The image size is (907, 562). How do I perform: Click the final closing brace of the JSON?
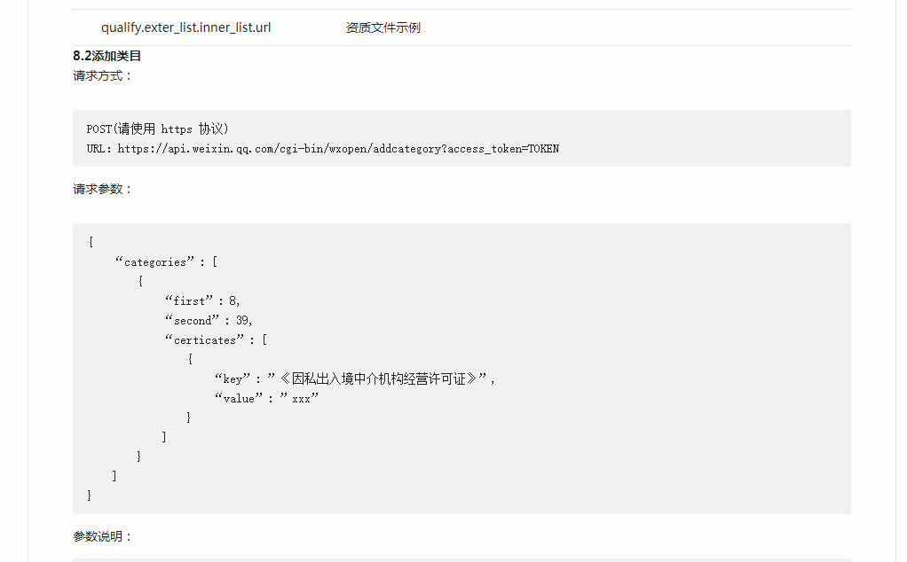pyautogui.click(x=90, y=496)
